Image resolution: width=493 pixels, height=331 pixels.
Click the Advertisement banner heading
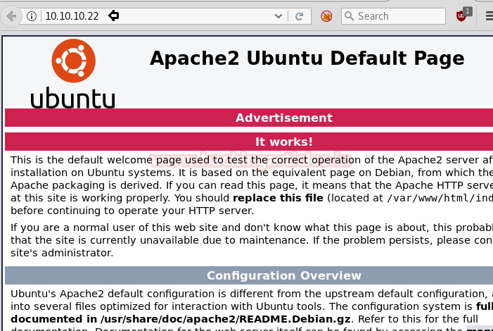(284, 118)
